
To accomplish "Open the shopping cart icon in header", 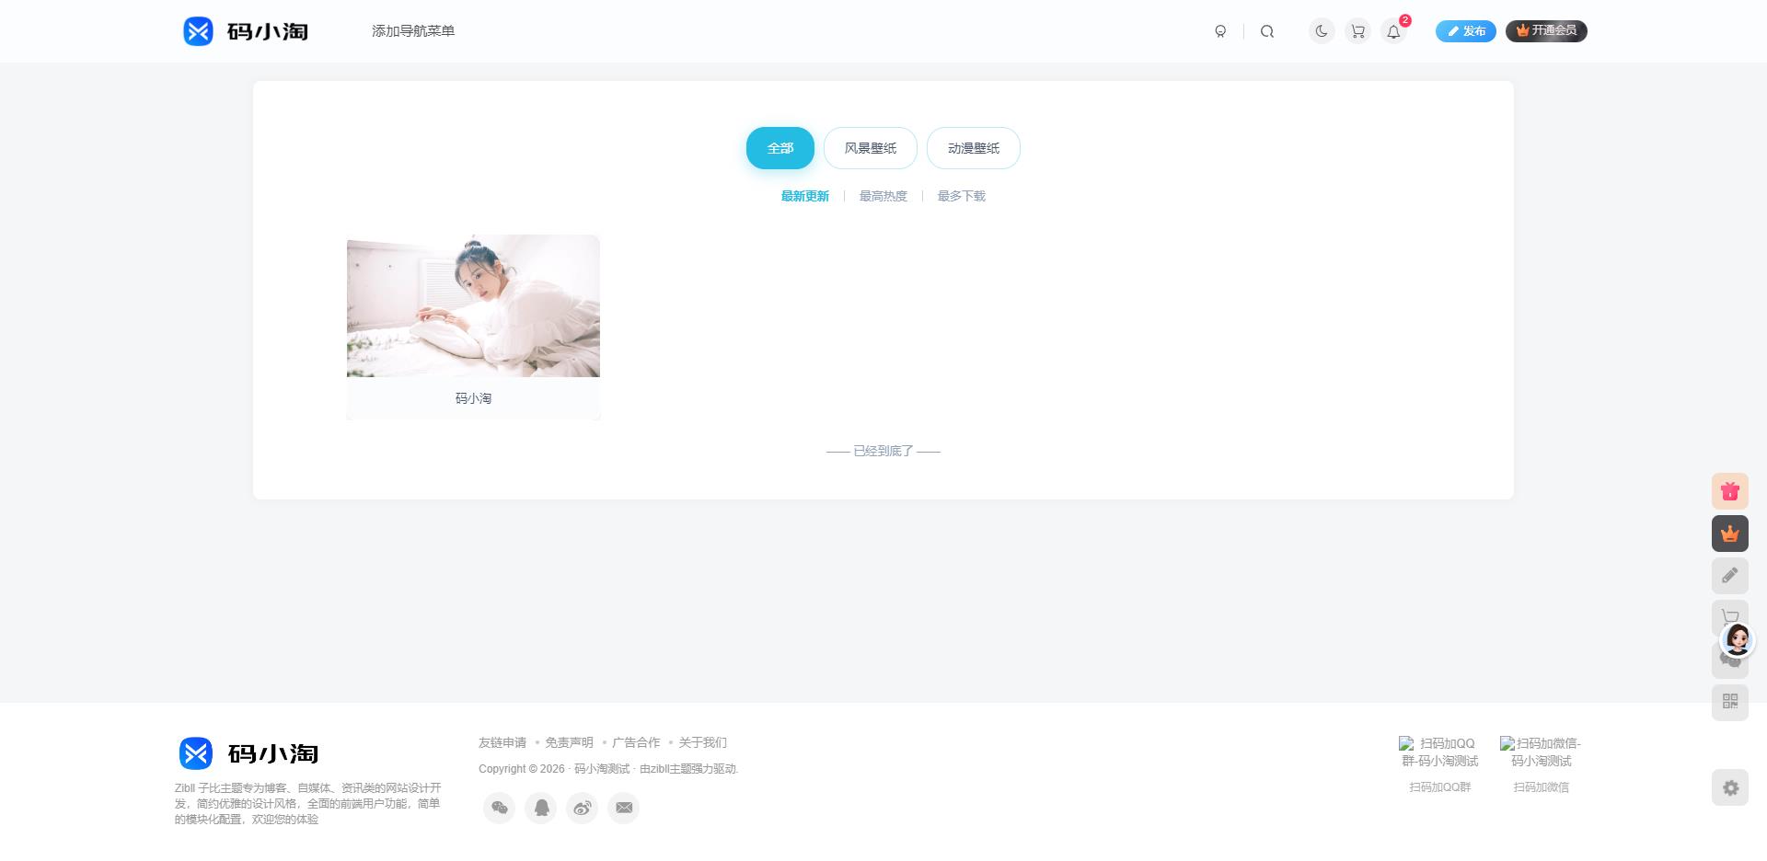I will [1357, 31].
